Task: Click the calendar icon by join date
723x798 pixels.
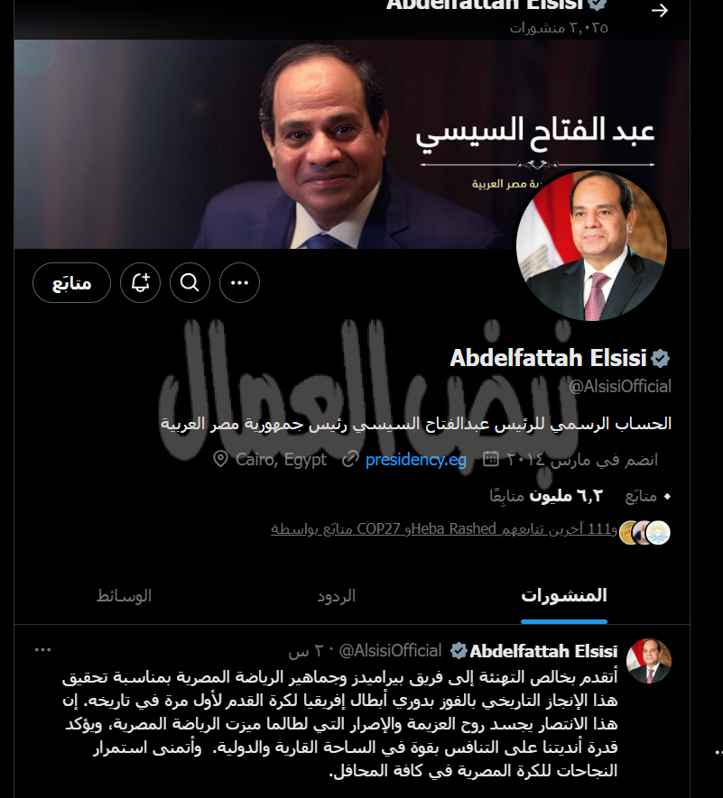Action: (490, 459)
